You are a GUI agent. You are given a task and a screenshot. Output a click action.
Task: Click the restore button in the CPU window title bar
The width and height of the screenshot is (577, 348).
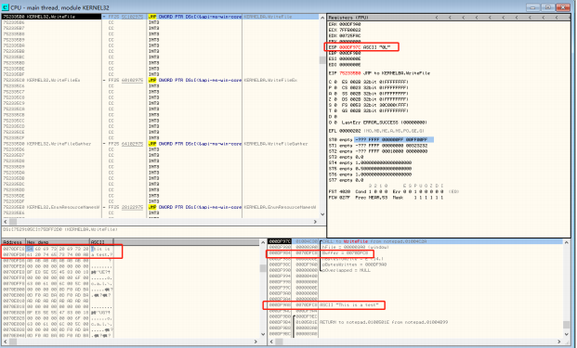547,7
